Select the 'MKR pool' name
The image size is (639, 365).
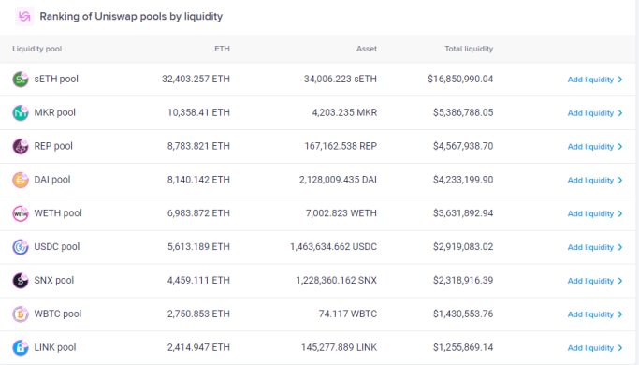pyautogui.click(x=55, y=112)
